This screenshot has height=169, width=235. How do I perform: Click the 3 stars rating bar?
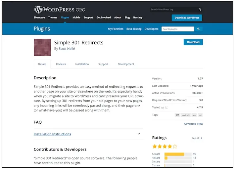pos(178,162)
